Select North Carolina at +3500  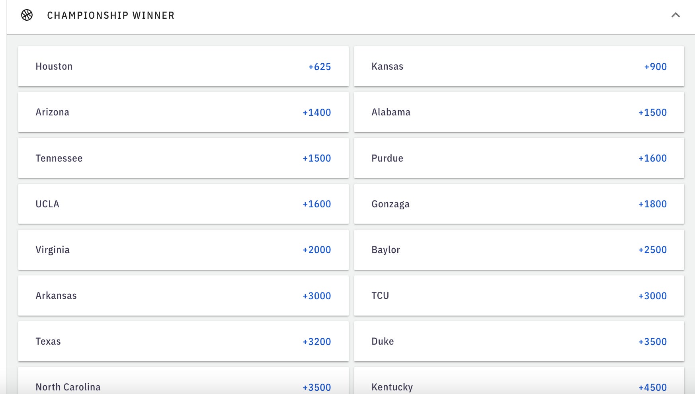183,384
